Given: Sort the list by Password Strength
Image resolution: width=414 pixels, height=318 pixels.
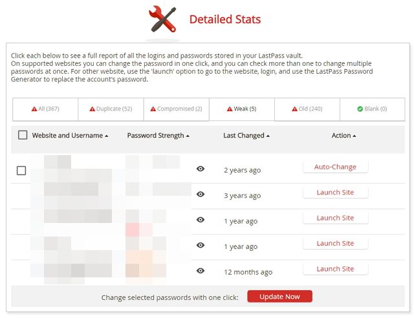Looking at the screenshot, I should click(x=158, y=136).
